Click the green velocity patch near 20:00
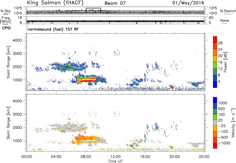Image resolution: width=236 pixels, height=163 pixels. pyautogui.click(x=171, y=147)
